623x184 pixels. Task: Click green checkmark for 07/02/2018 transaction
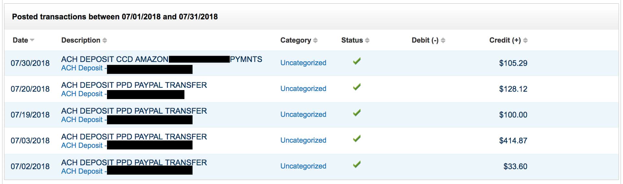357,164
